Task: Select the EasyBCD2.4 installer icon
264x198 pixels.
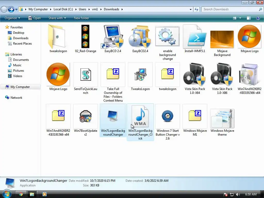Action: (140, 37)
